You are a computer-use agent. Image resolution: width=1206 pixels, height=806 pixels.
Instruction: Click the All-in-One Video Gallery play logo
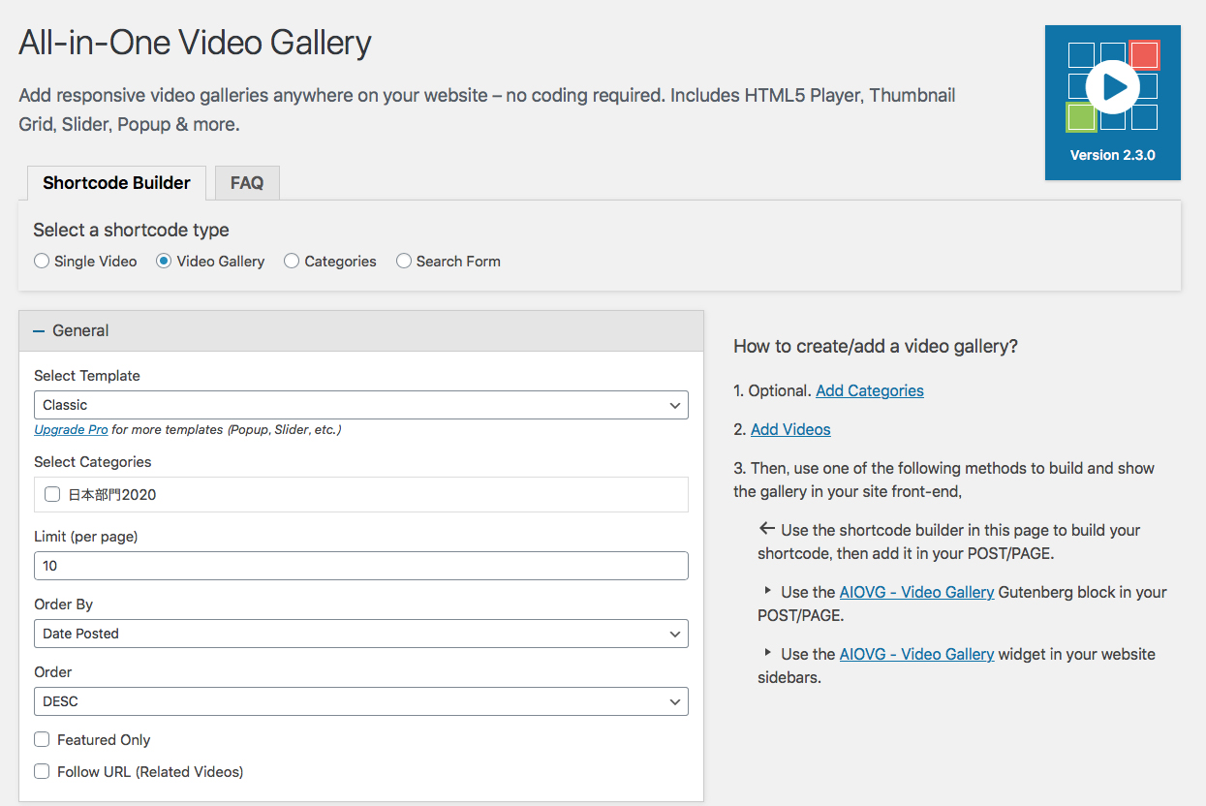tap(1112, 88)
